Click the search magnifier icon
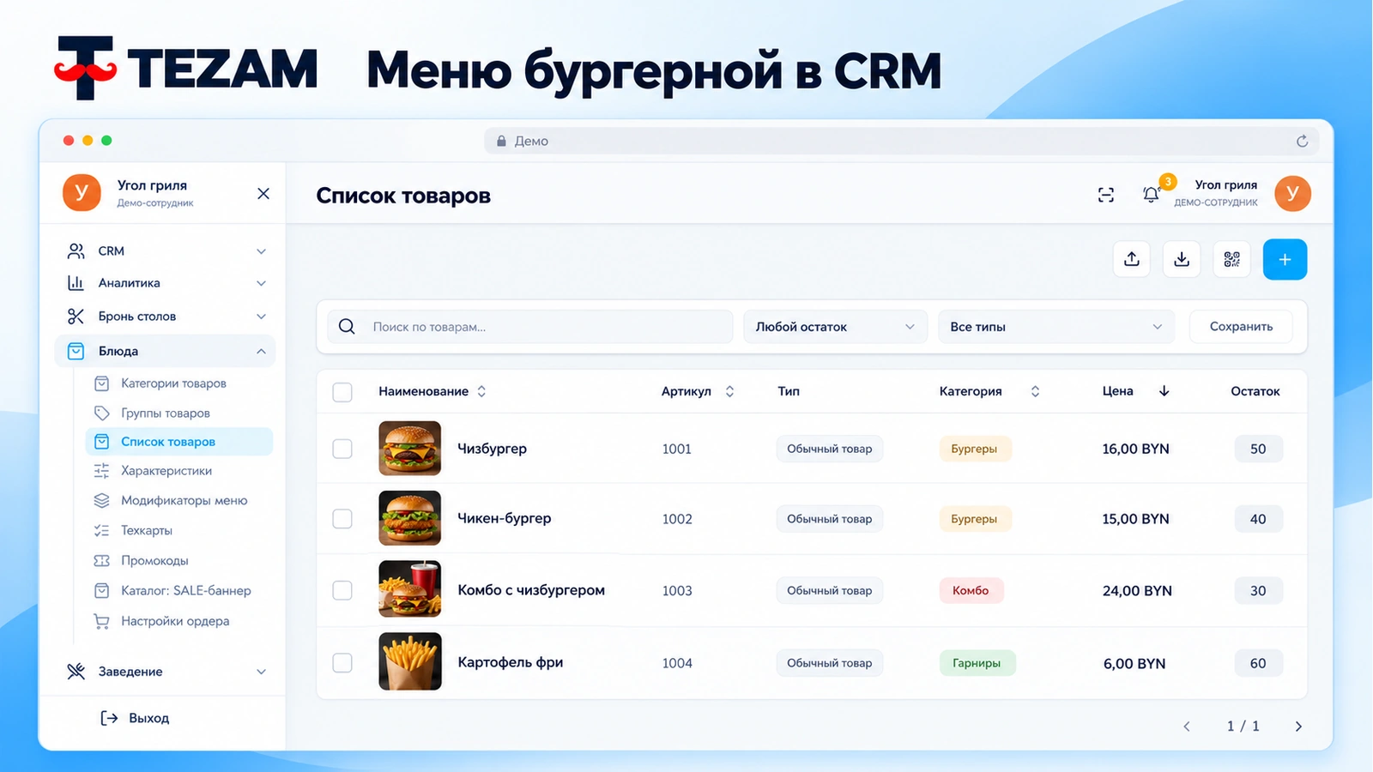The image size is (1373, 772). [x=347, y=326]
